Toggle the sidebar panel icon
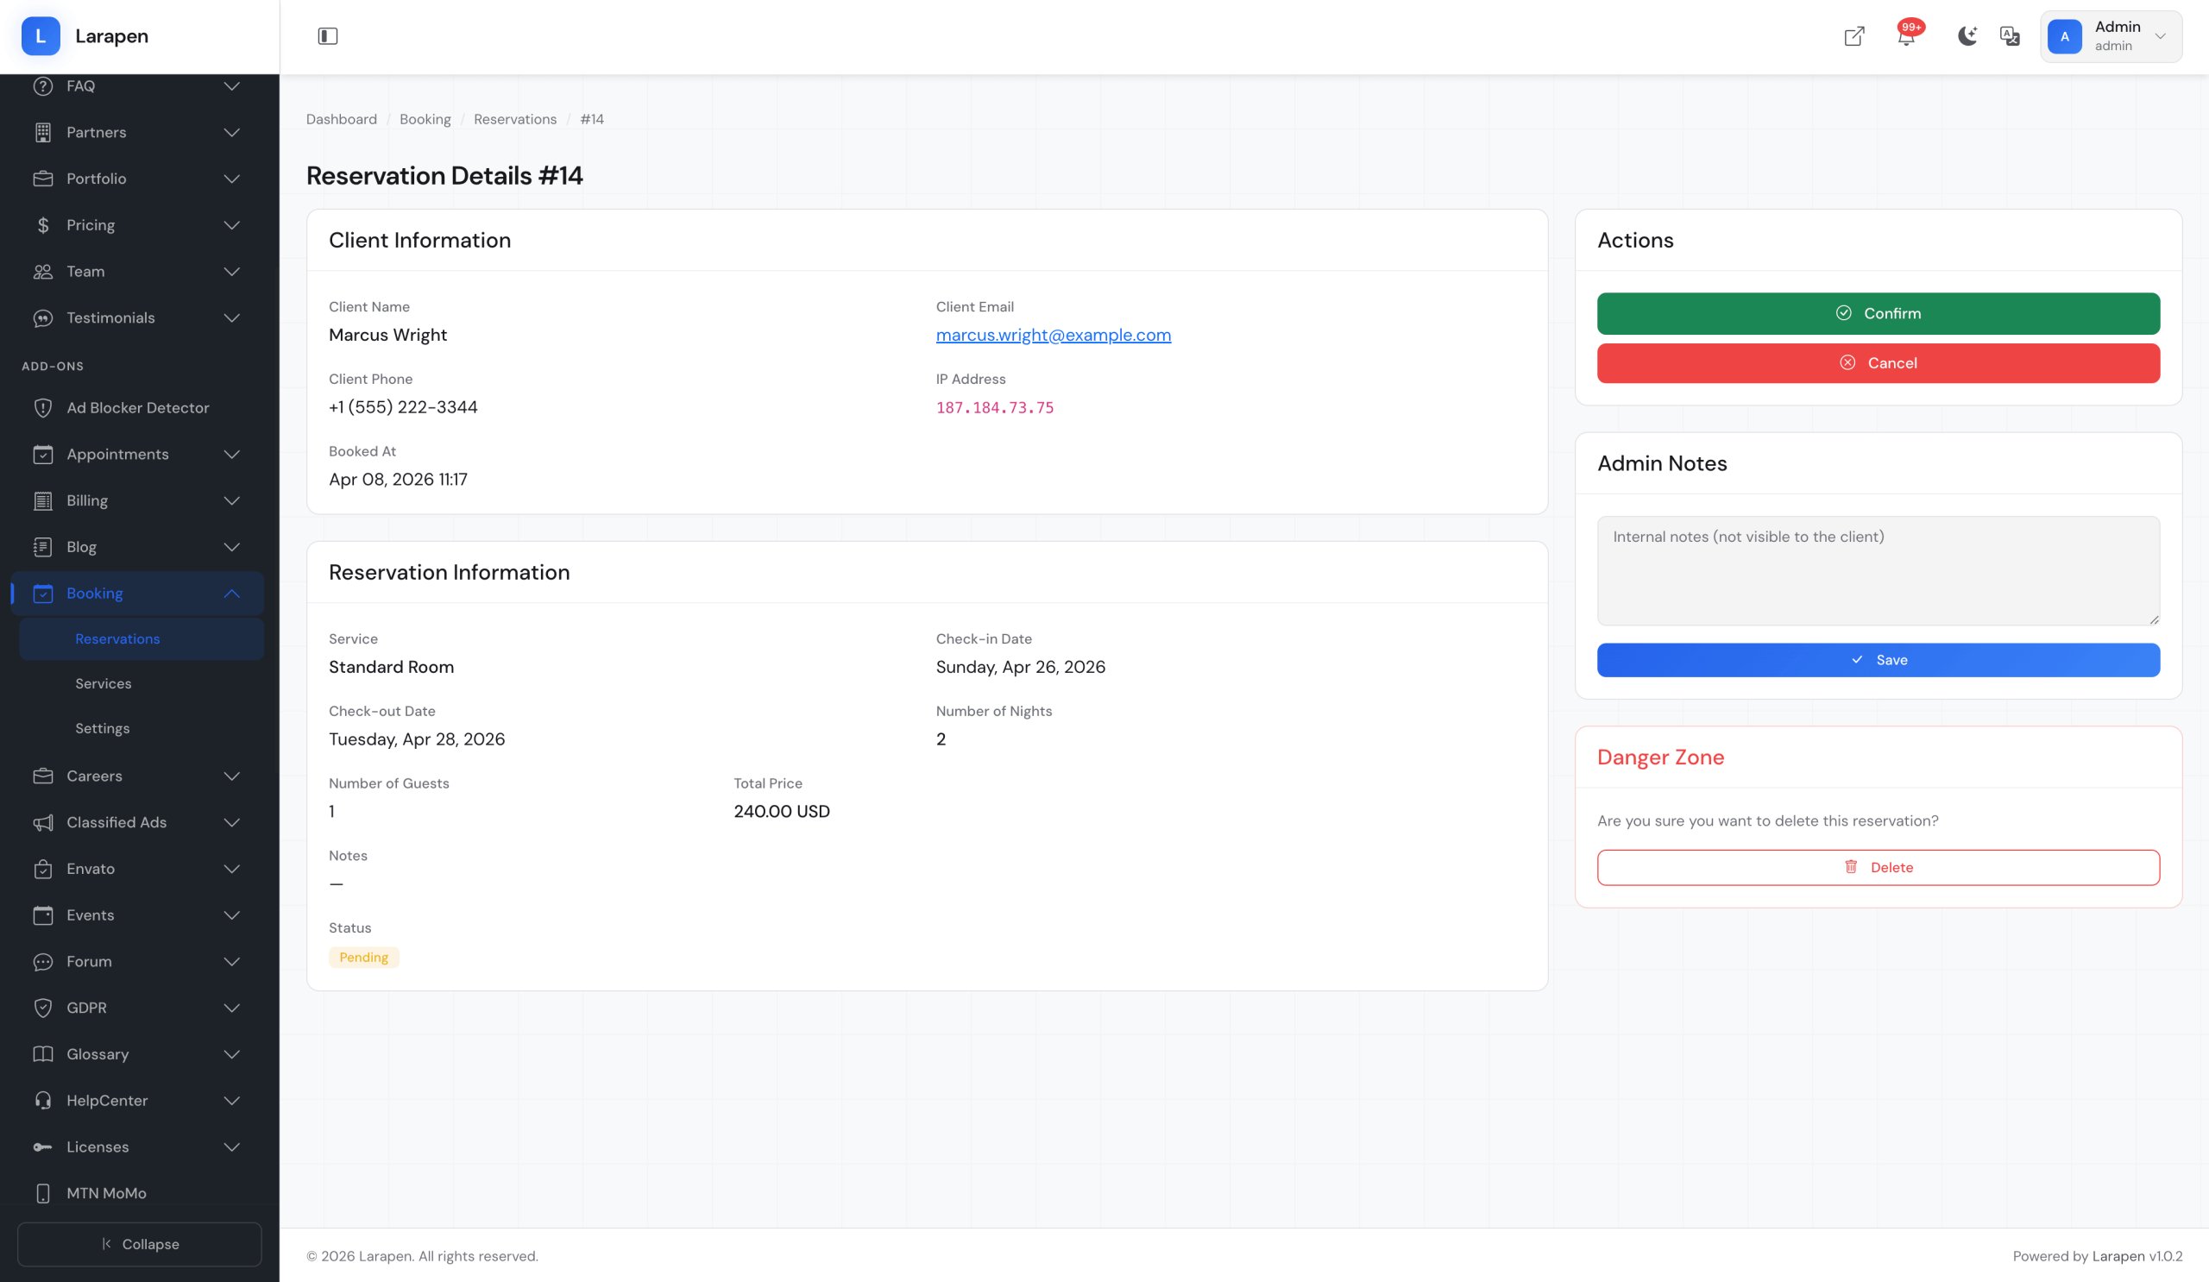The image size is (2209, 1282). pos(327,36)
